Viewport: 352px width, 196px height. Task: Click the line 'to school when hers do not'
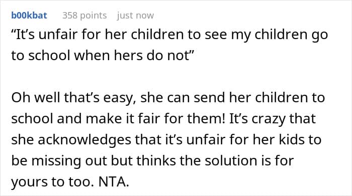103,55
